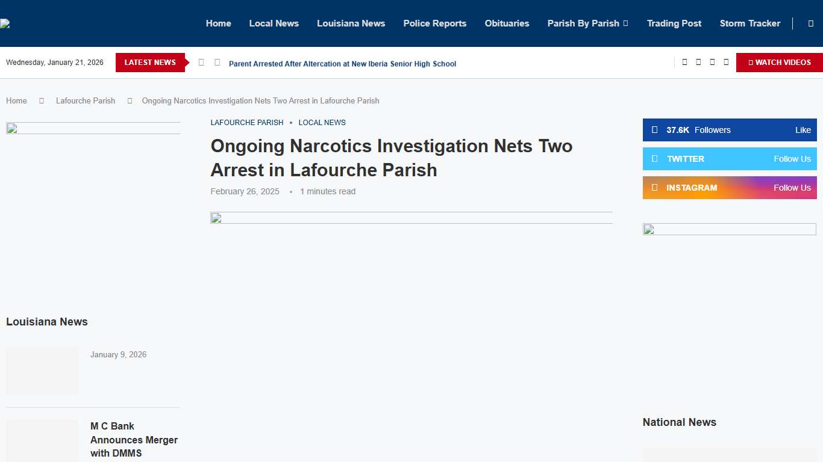
Task: Open the Parent Arrested altercation headline
Action: (342, 64)
